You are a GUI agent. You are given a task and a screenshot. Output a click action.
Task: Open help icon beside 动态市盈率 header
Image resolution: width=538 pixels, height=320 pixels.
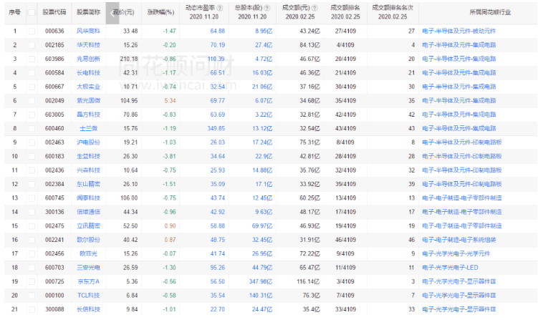220,8
